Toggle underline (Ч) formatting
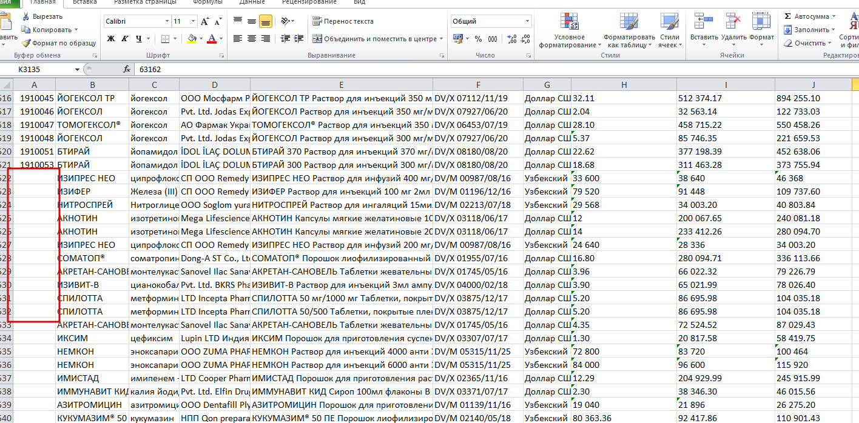Screen dimensions: 859x423 (x=139, y=39)
